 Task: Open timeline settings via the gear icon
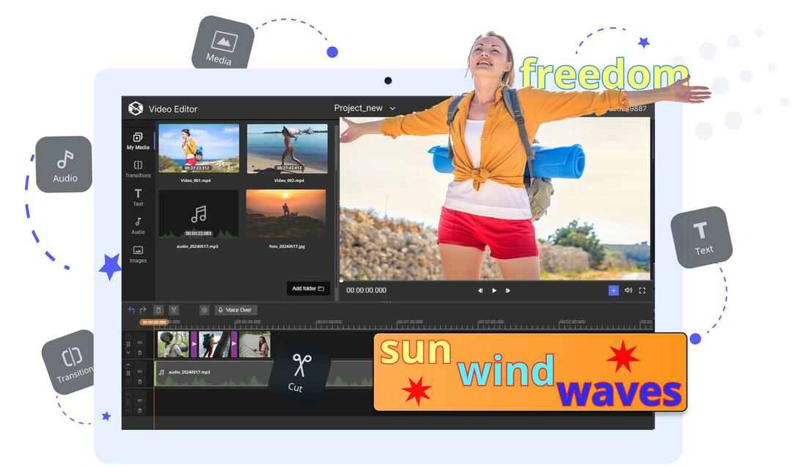(205, 310)
